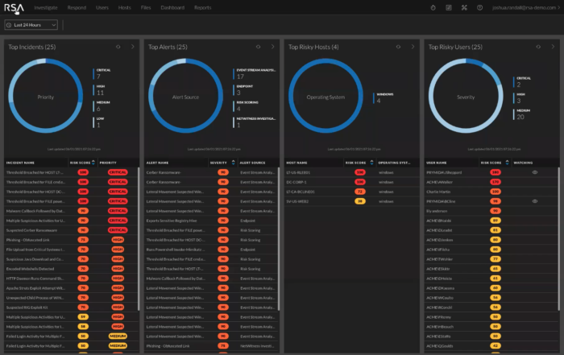The height and width of the screenshot is (355, 564).
Task: Click Endpoint count 3 in alerts legend
Action: coord(238,93)
